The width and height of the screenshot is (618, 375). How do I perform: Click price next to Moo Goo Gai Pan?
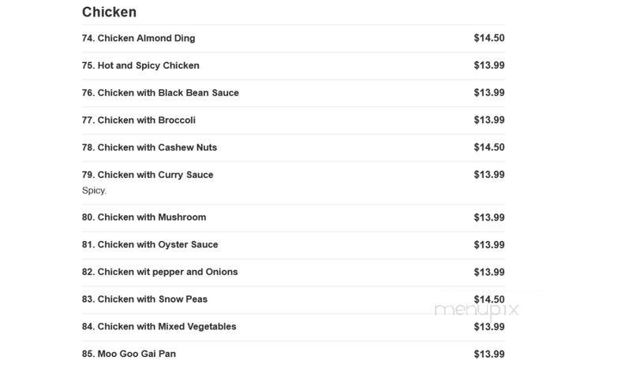489,355
